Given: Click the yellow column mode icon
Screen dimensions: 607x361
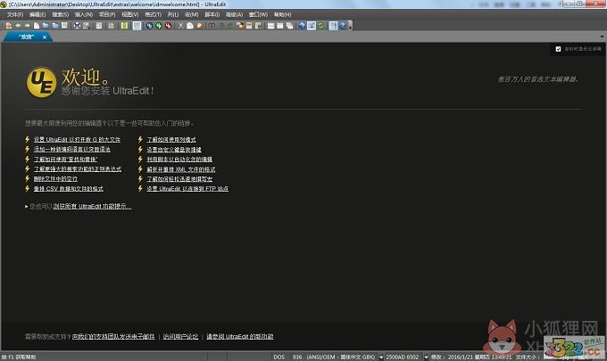Looking at the screenshot, I should tap(124, 26).
